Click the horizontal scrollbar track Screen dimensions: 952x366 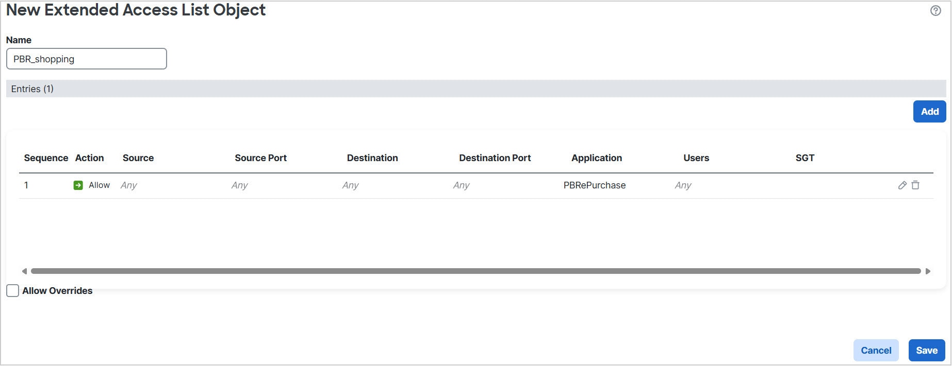tap(475, 271)
